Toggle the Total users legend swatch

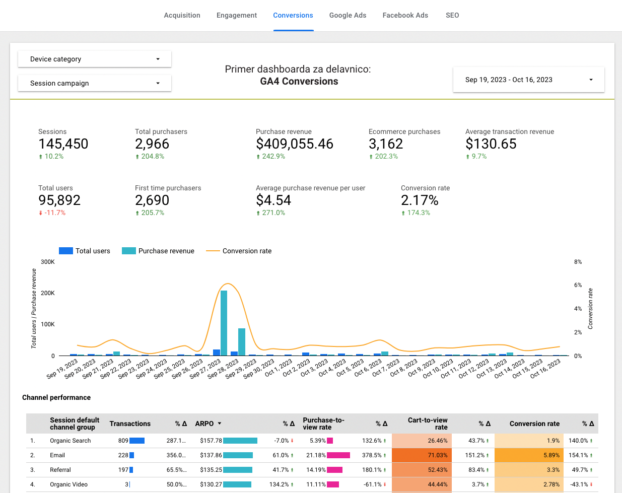(66, 251)
